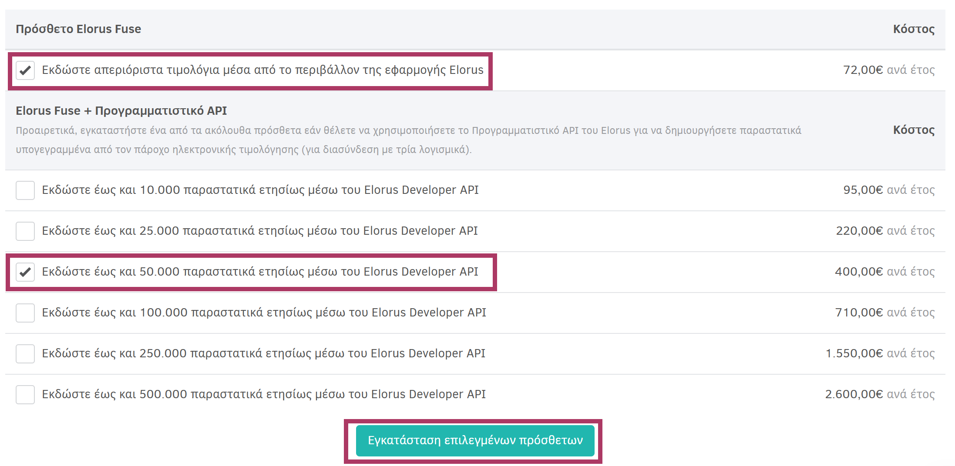Click the 220,00€ ανά έτος price
955x466 pixels.
click(x=885, y=231)
